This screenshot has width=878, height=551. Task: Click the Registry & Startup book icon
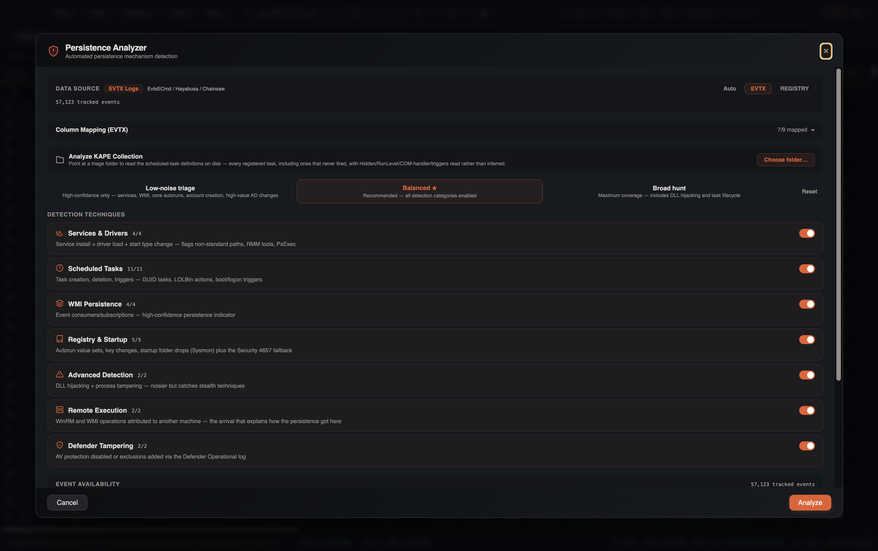(59, 339)
